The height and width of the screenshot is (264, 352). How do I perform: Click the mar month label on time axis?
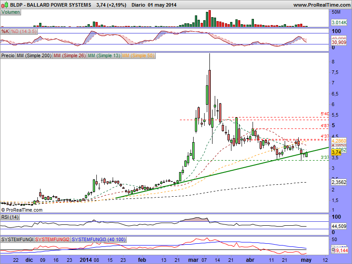coord(193,260)
